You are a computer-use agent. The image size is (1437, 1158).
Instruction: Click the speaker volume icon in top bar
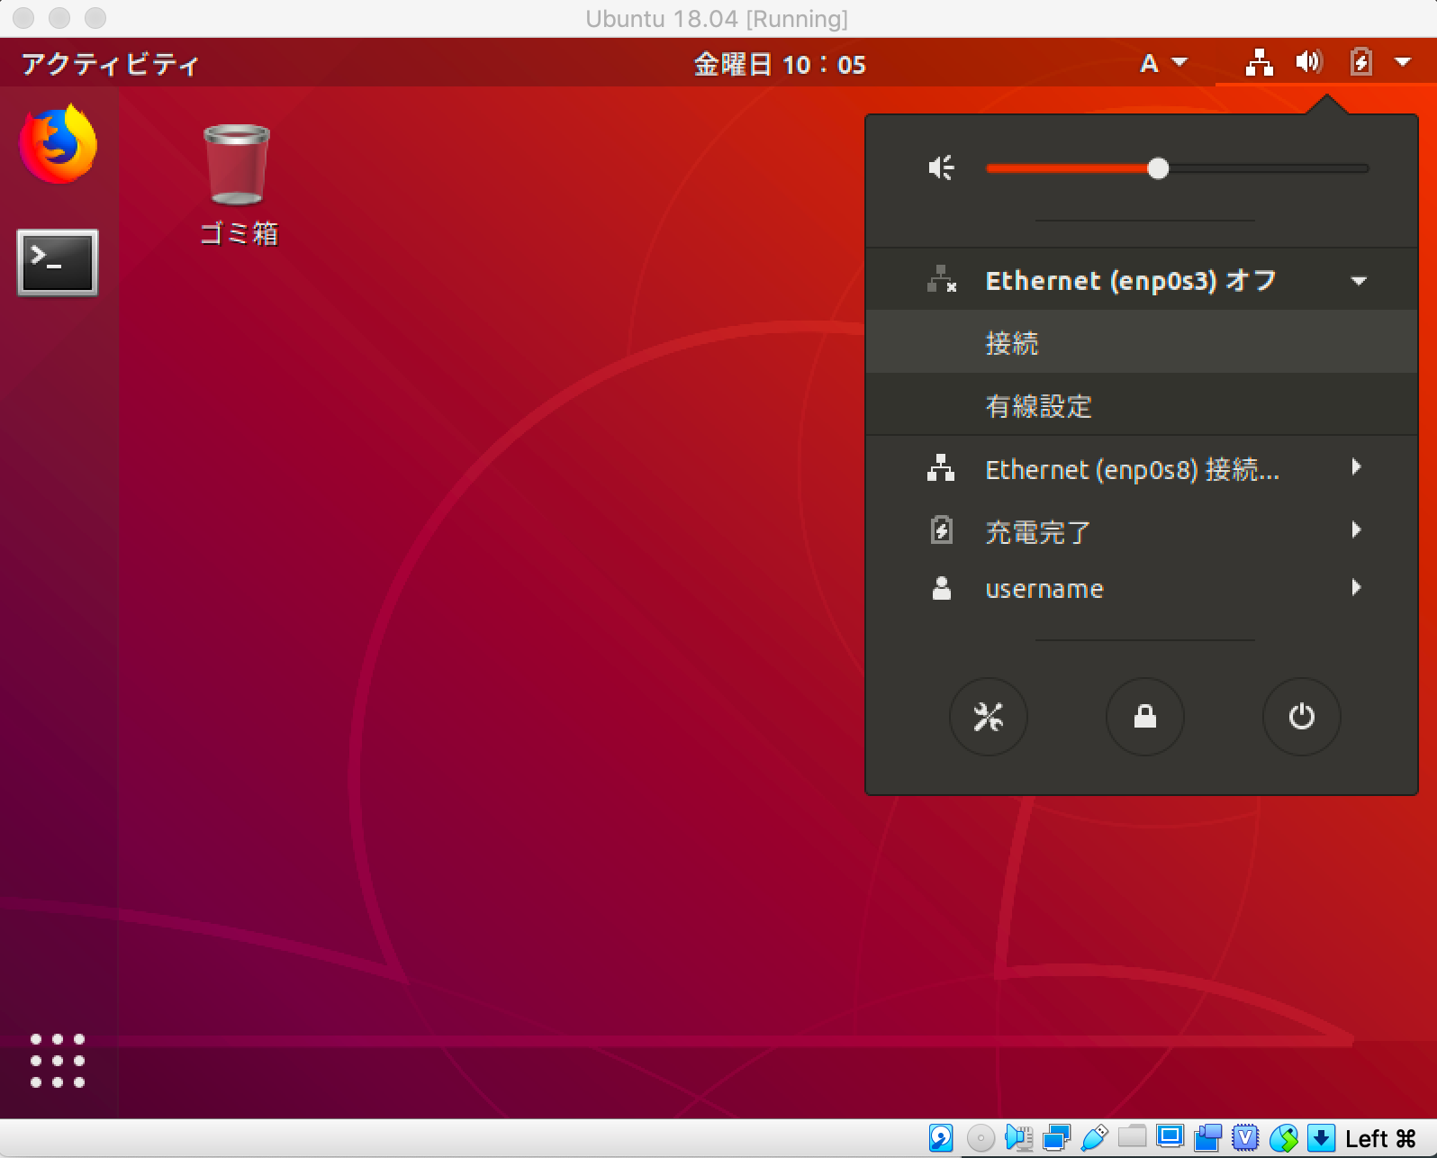tap(1308, 62)
